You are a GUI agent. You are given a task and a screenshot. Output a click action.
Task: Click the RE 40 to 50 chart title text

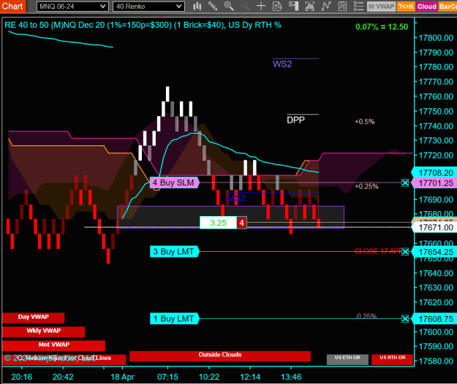pyautogui.click(x=143, y=25)
